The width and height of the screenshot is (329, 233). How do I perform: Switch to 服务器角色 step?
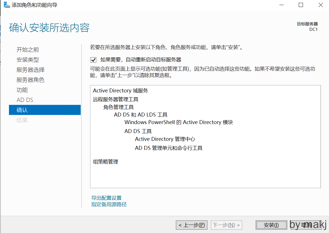31,80
